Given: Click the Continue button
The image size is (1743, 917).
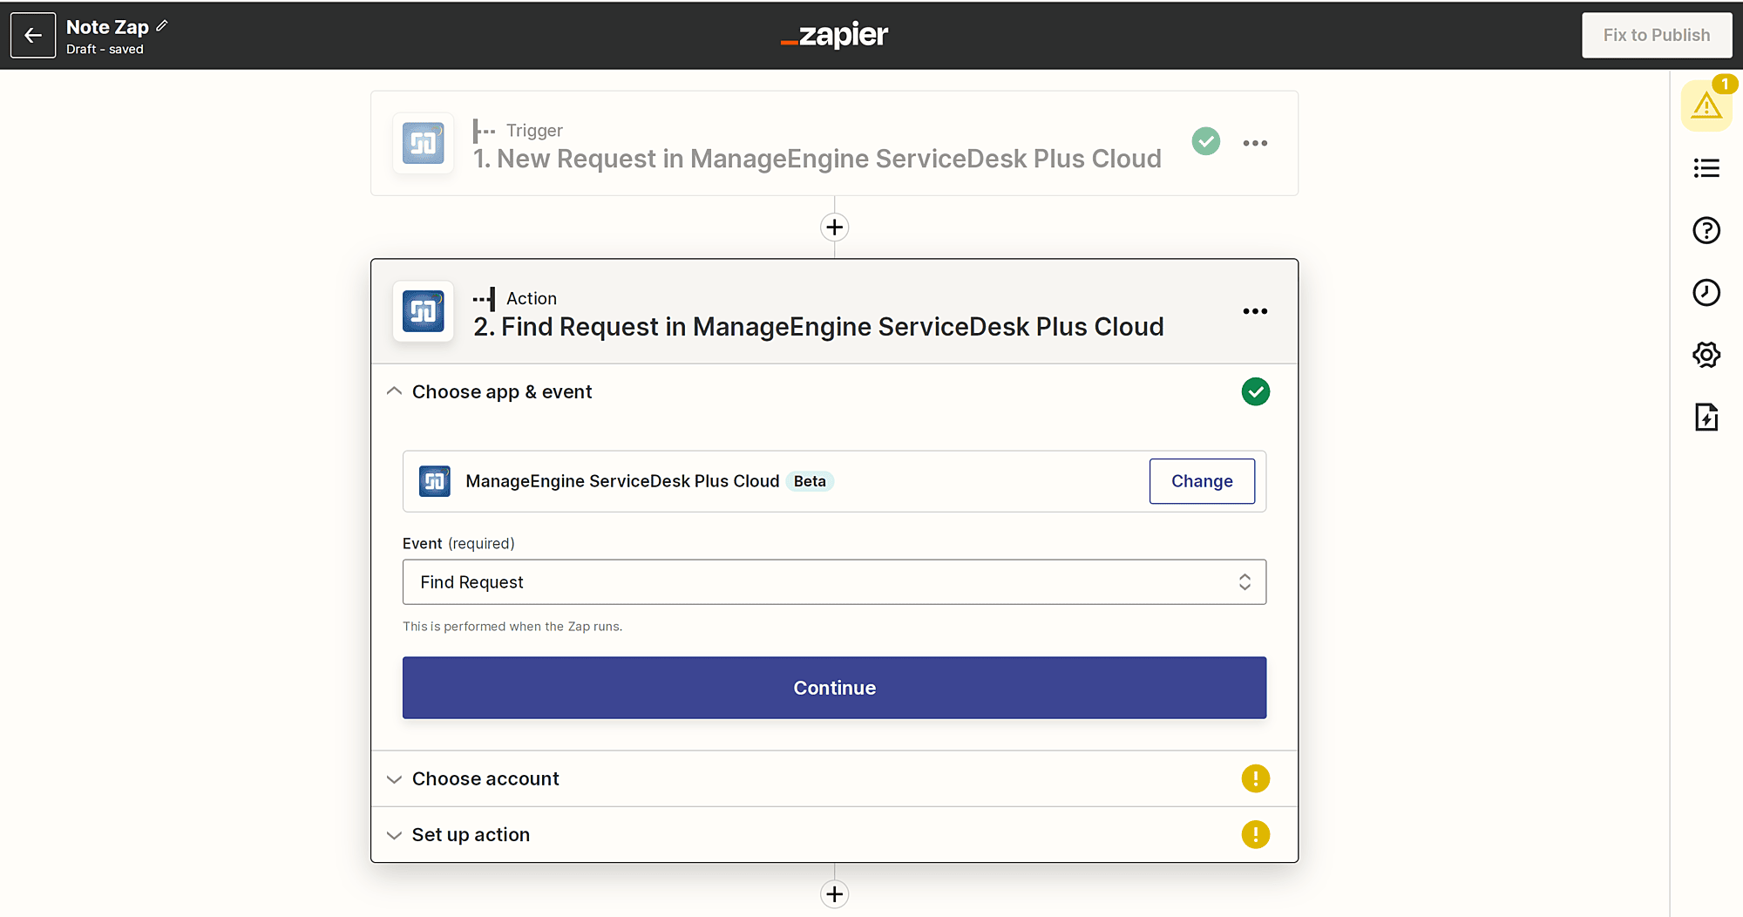Looking at the screenshot, I should (x=834, y=688).
